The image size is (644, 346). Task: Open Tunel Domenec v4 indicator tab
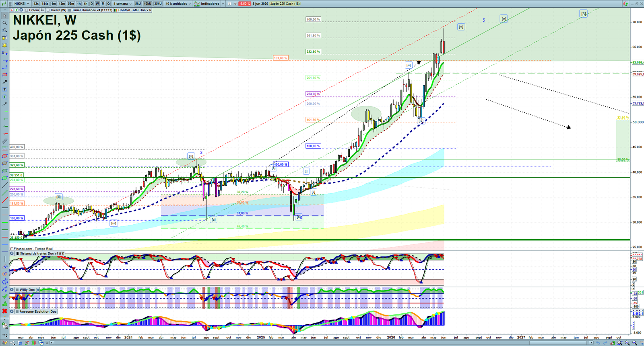[x=90, y=10]
